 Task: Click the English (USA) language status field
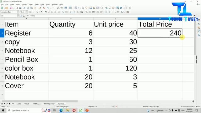(x=93, y=106)
